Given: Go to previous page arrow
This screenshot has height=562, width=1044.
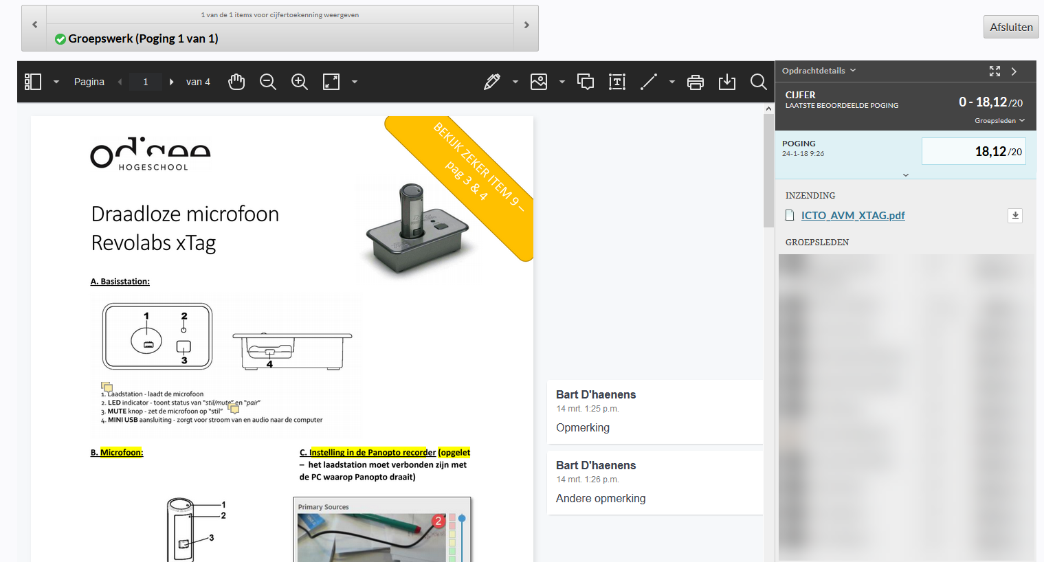Looking at the screenshot, I should coord(120,82).
